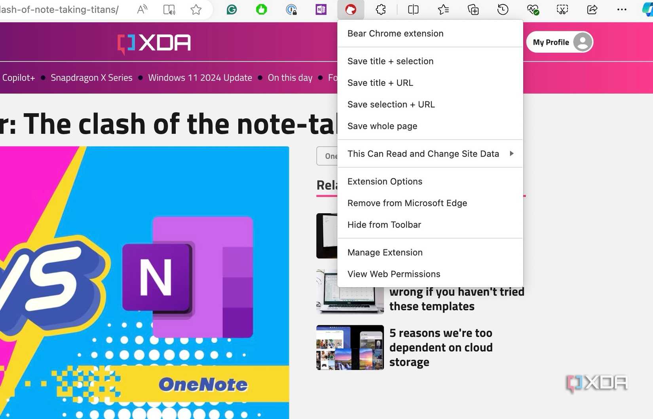Open Browser Essentials heart icon
653x419 pixels.
tap(532, 9)
